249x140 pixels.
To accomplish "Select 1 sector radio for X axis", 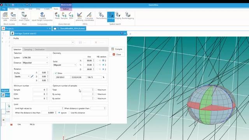I will (98, 61).
